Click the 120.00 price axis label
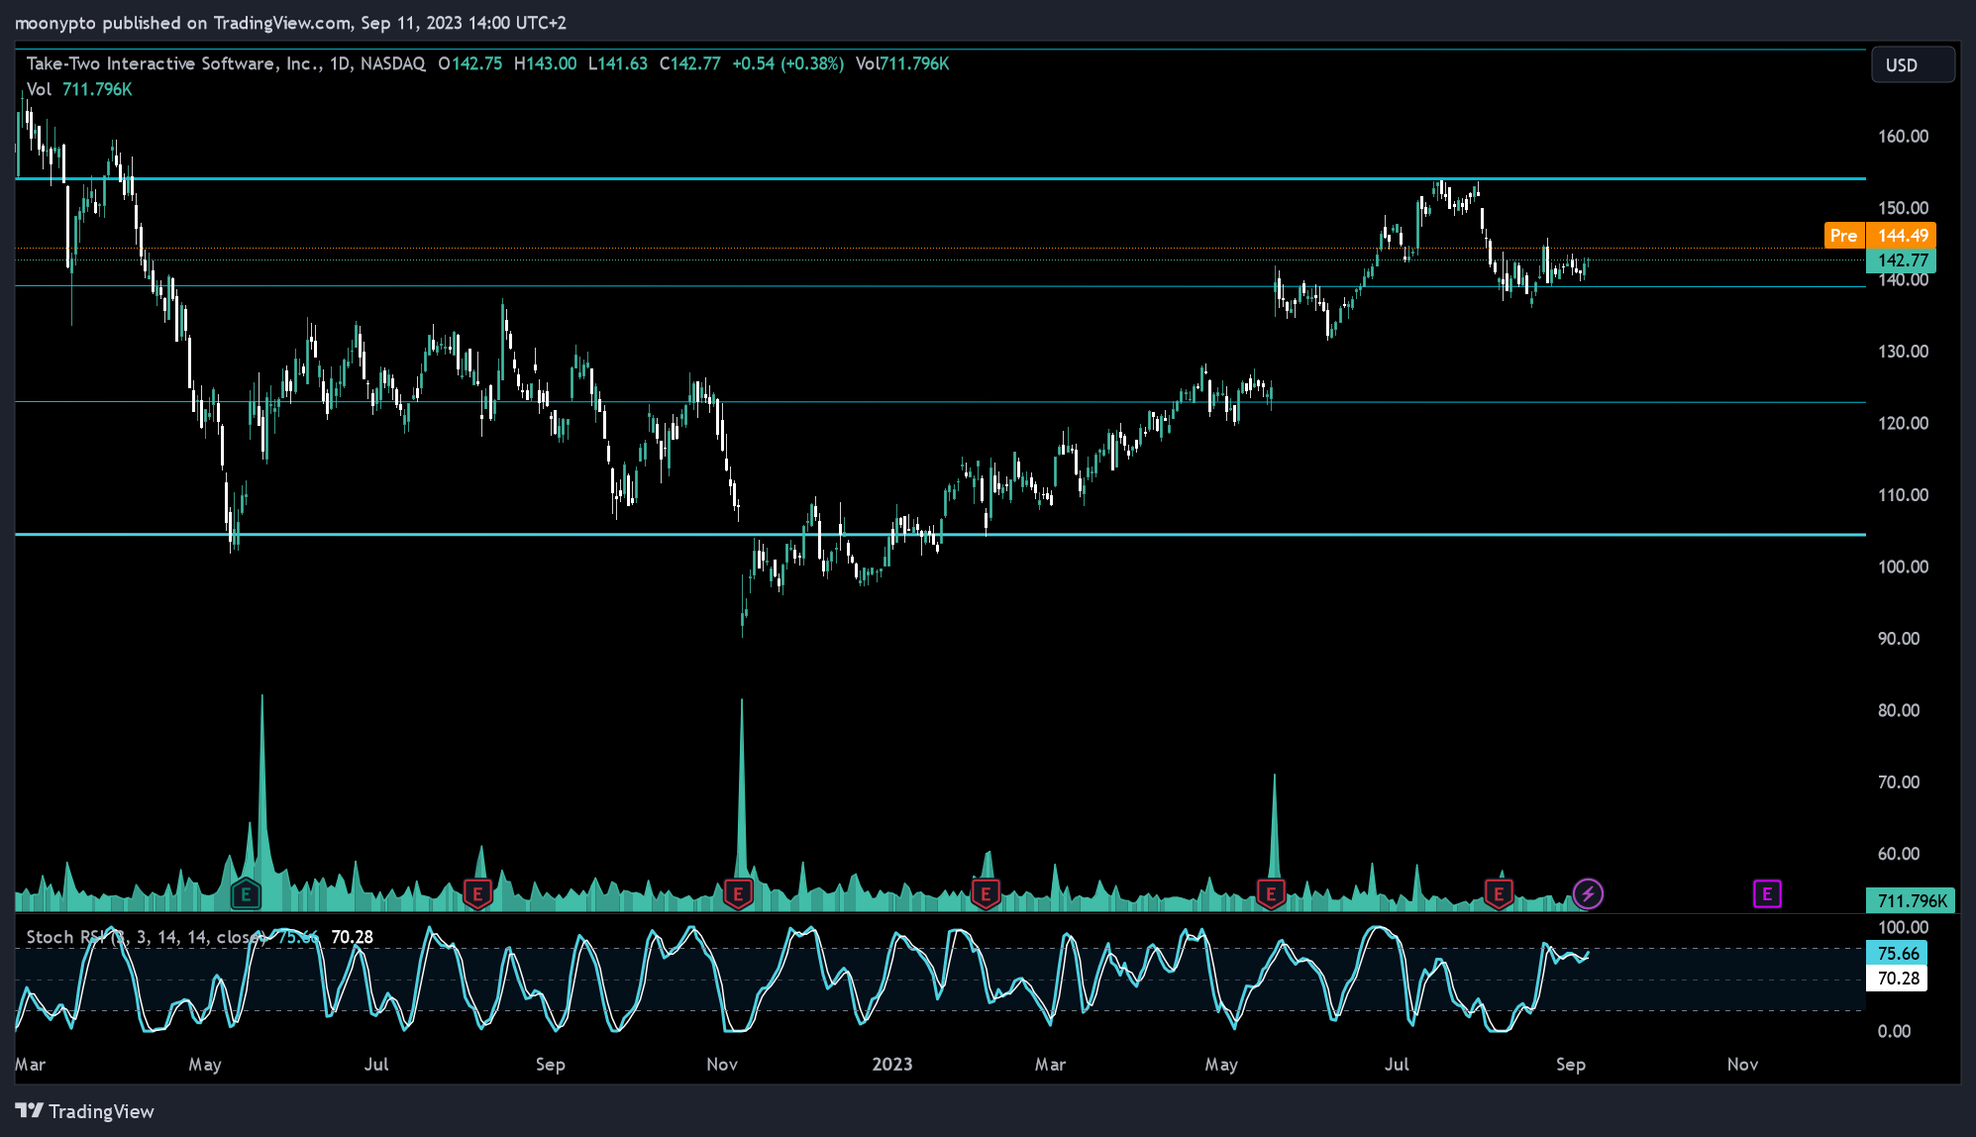The image size is (1976, 1137). pos(1903,423)
